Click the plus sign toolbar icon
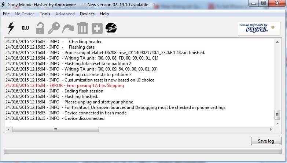This screenshot has width=287, height=163. coord(97,29)
